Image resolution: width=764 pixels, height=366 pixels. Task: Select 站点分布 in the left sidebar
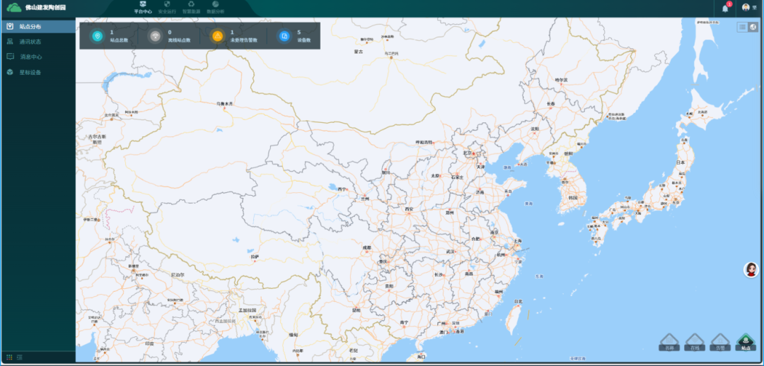(x=38, y=26)
